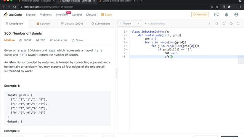Open the browser three-dot menu
This screenshot has width=244, height=137.
point(240,7)
